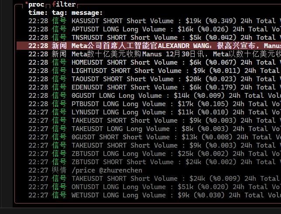281x214 pixels.
Task: Select the TAKEUSDT LONG $8k row
Action: click(x=149, y=129)
